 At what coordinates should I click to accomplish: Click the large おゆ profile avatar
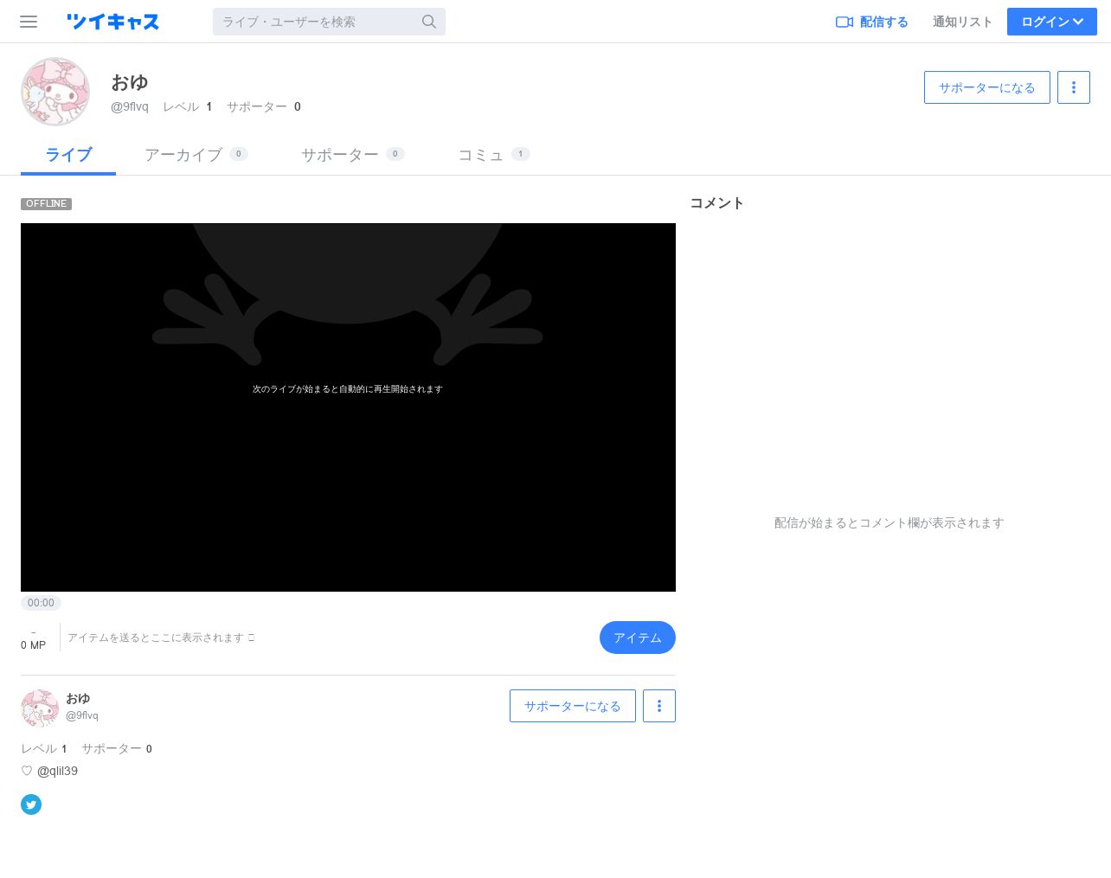coord(55,92)
